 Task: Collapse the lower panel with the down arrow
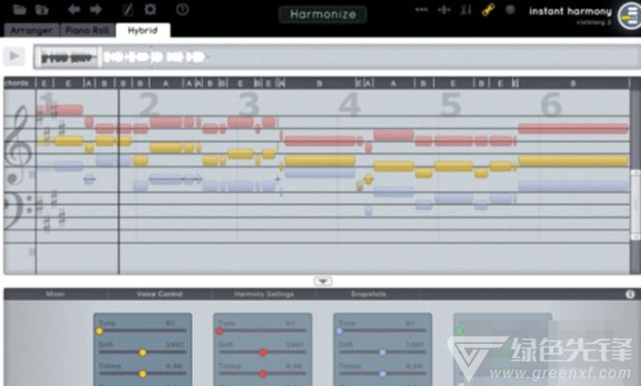click(323, 281)
